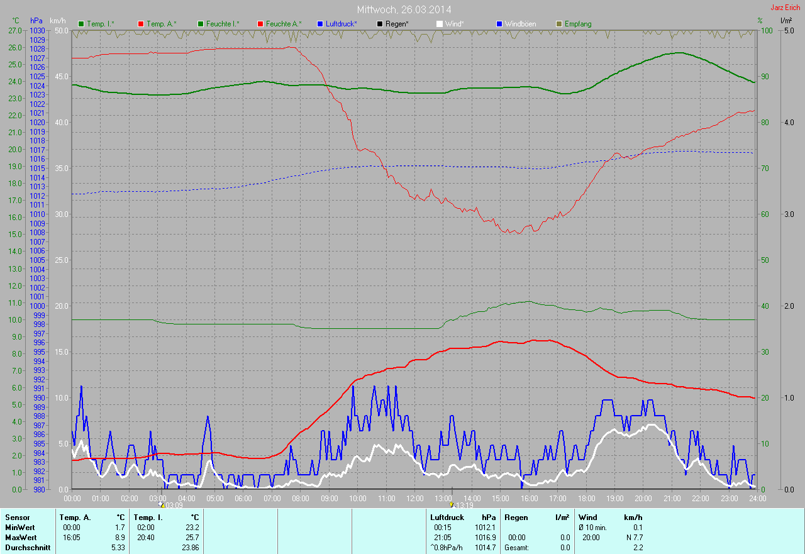This screenshot has width=805, height=554.
Task: Click the white Wind legend square
Action: point(440,24)
